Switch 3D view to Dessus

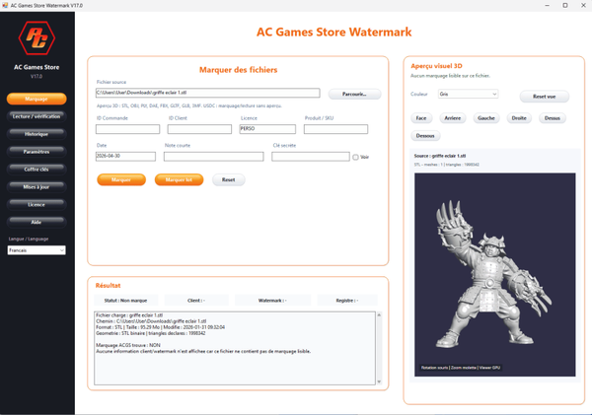pos(553,118)
